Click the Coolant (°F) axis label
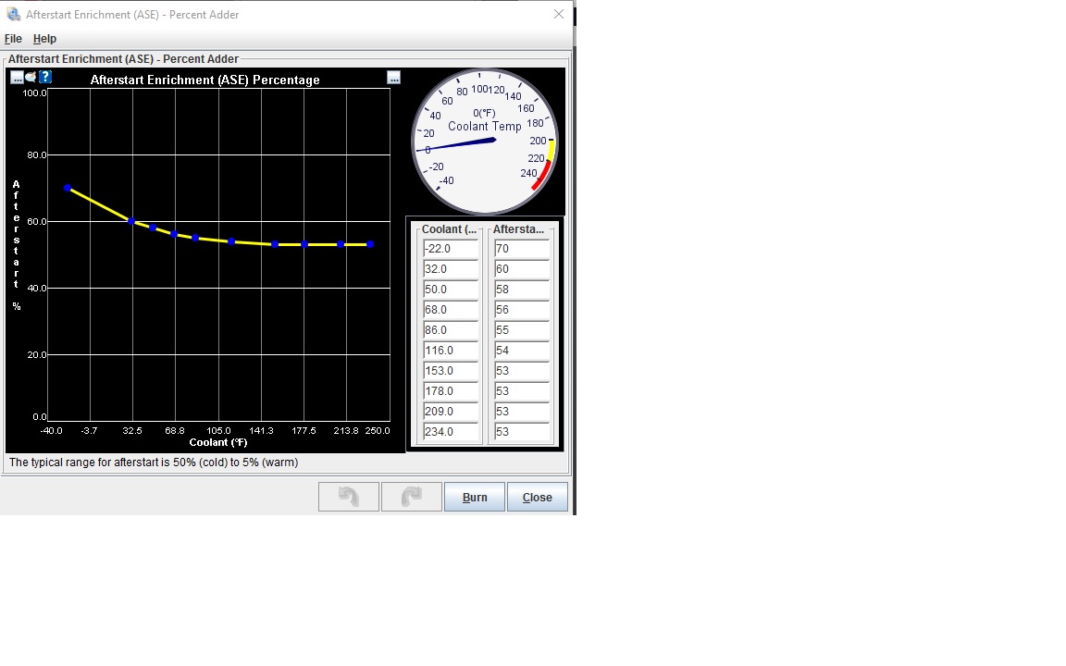This screenshot has height=666, width=1066. point(218,442)
